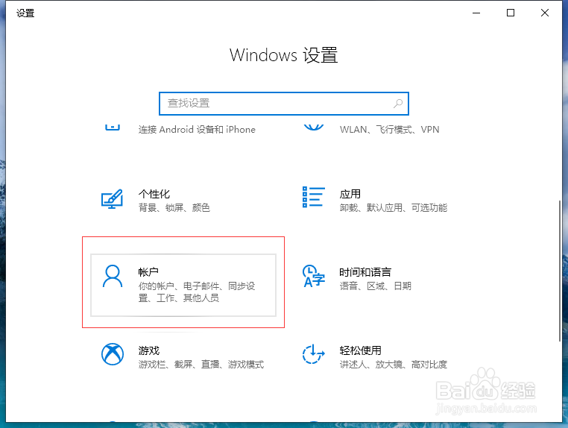568x428 pixels.
Task: Click the 应用 apps list icon
Action: coord(313,197)
